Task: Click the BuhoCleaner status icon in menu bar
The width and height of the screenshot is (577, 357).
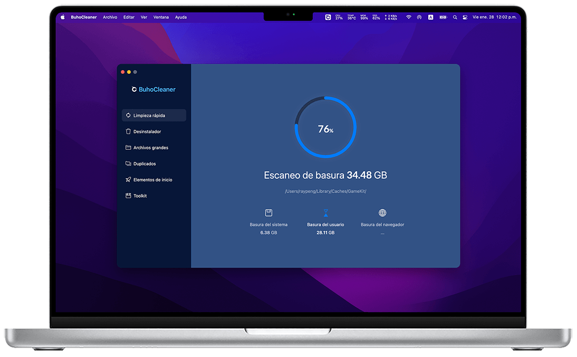Action: click(x=328, y=17)
